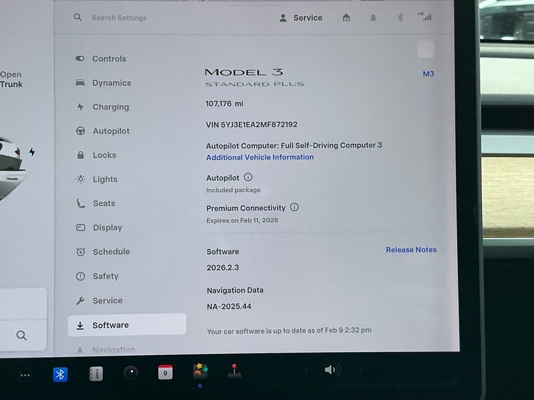534x400 pixels.
Task: Open the Bluetooth app in dock
Action: point(60,374)
